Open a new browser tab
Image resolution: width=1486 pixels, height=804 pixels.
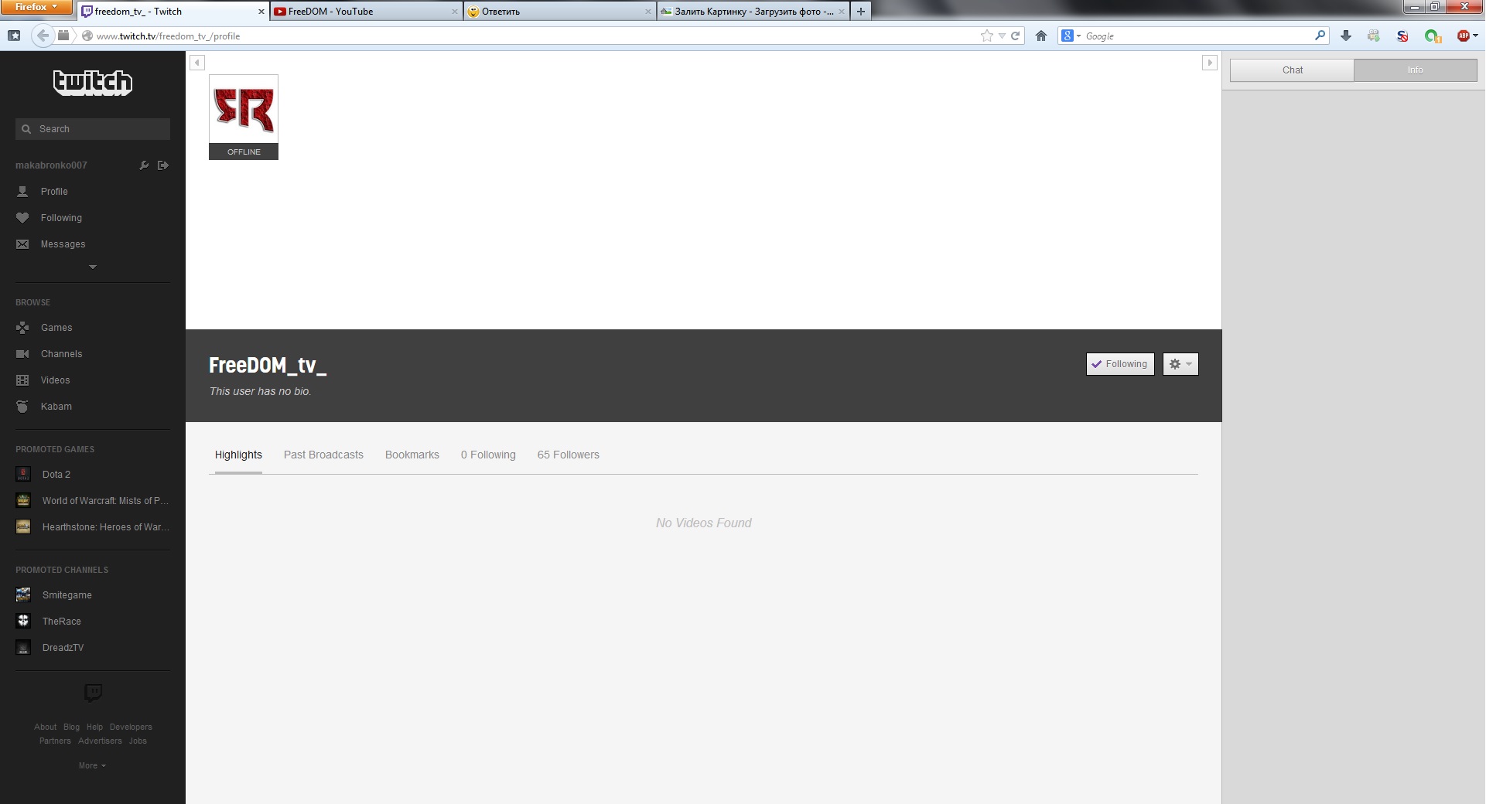click(860, 12)
